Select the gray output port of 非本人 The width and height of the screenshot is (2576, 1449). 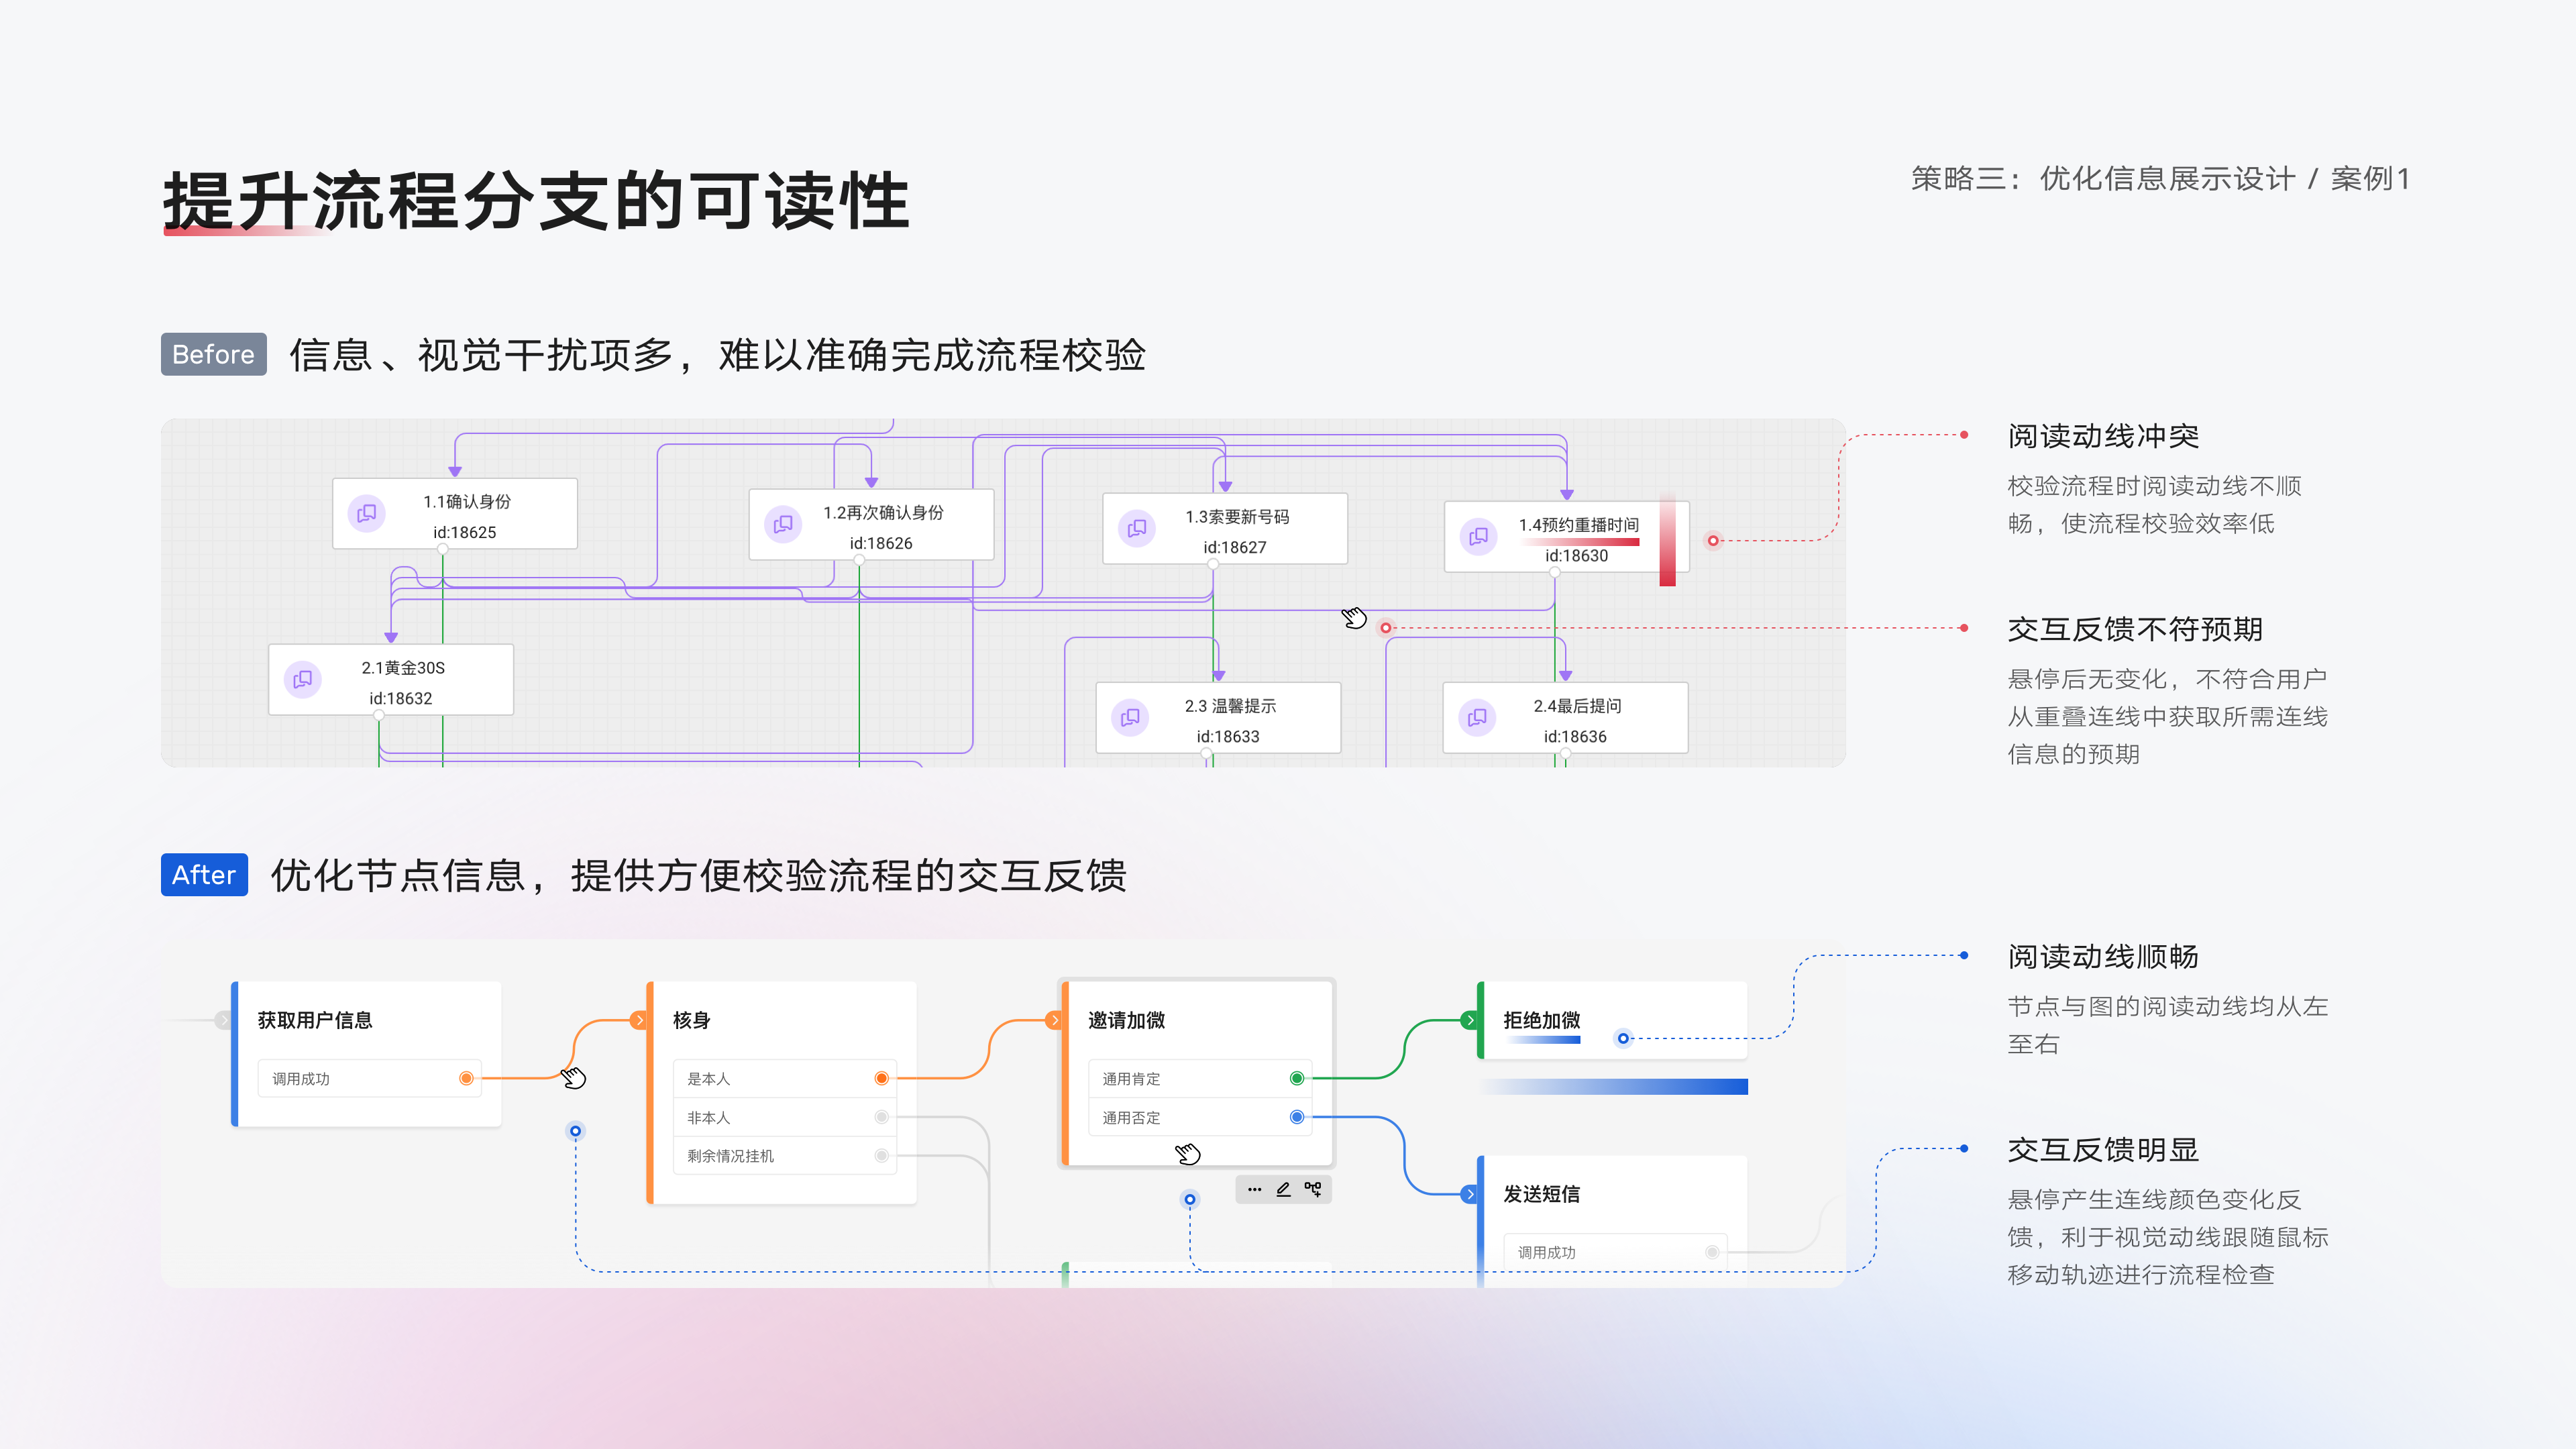click(881, 1117)
